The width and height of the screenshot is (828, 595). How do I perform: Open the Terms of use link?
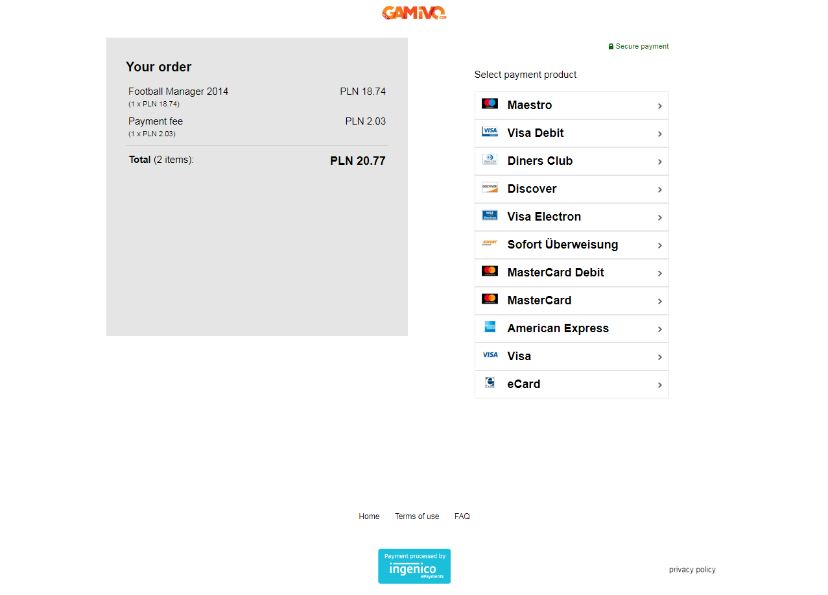pyautogui.click(x=417, y=516)
